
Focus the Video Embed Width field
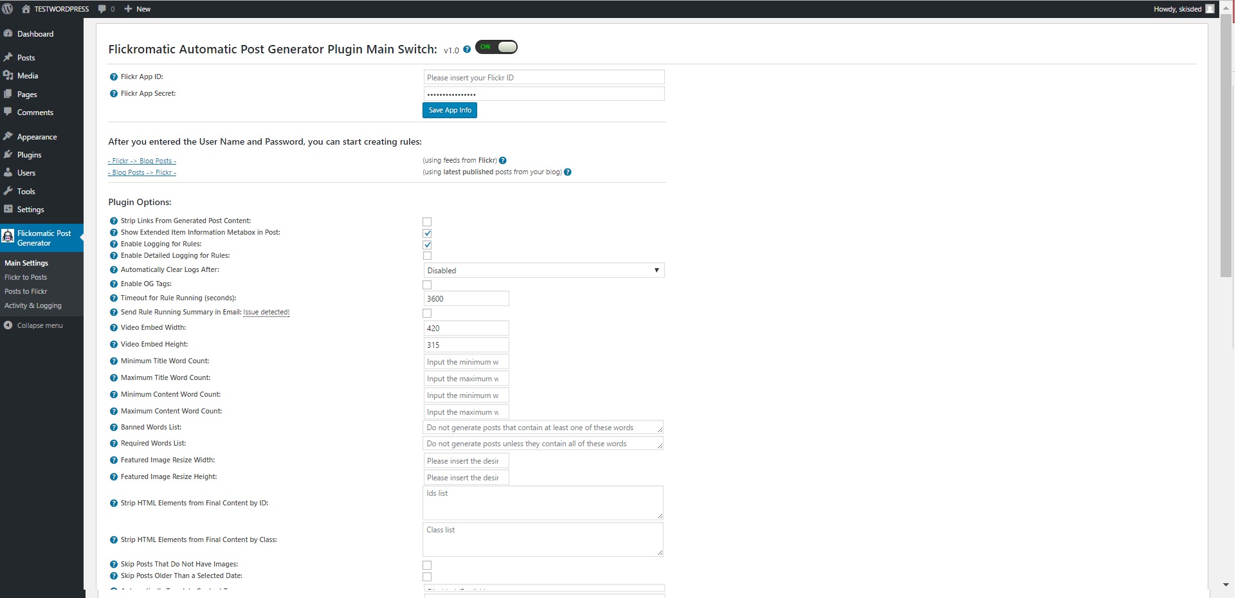coord(466,328)
